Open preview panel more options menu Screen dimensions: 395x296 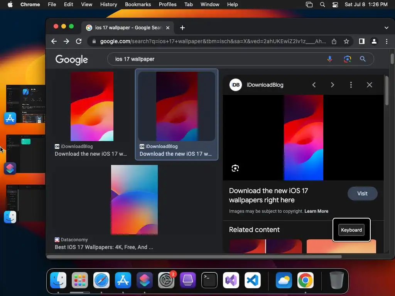coord(351,85)
